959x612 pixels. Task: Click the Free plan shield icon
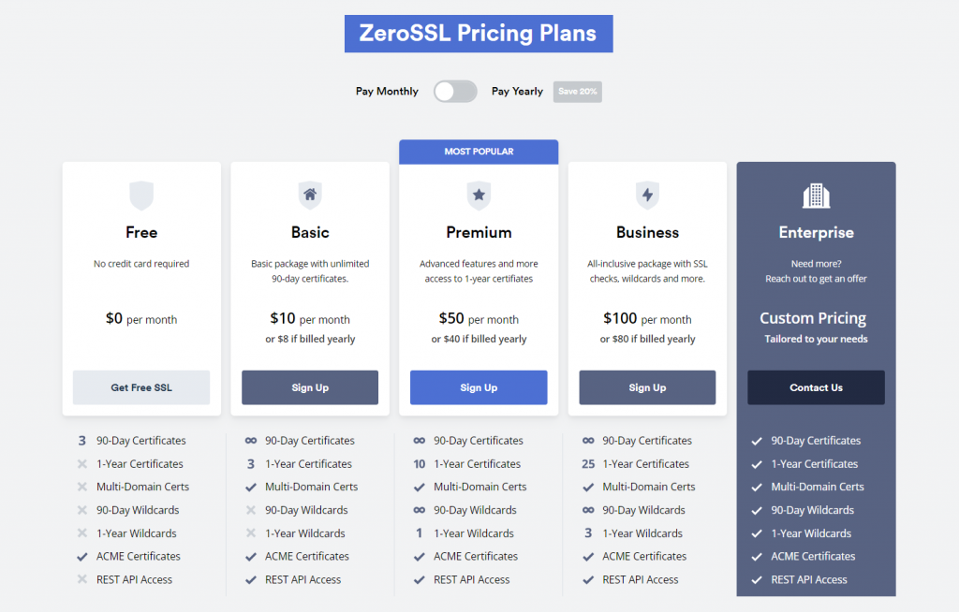pyautogui.click(x=141, y=196)
